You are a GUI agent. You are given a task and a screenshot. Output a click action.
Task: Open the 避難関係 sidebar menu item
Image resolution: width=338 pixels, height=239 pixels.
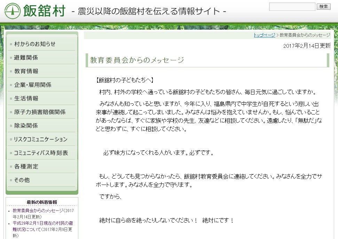coord(24,57)
